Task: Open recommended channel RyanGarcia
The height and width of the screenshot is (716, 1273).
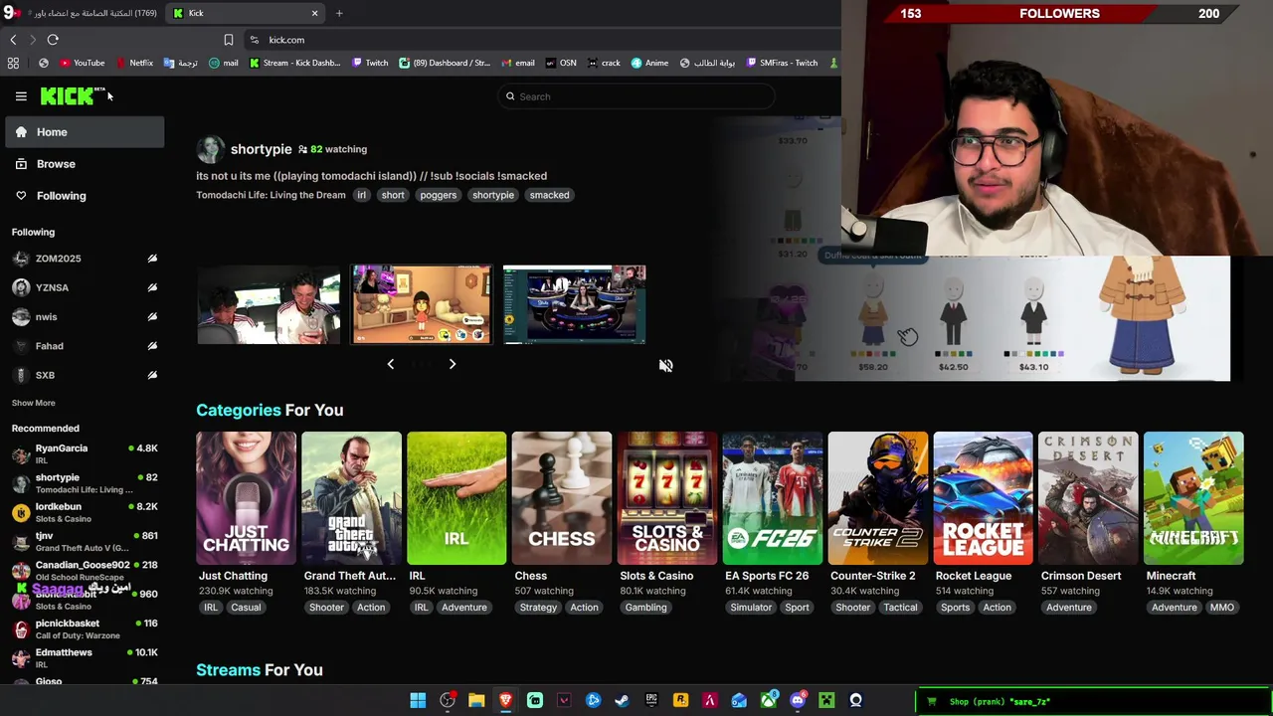Action: point(85,454)
